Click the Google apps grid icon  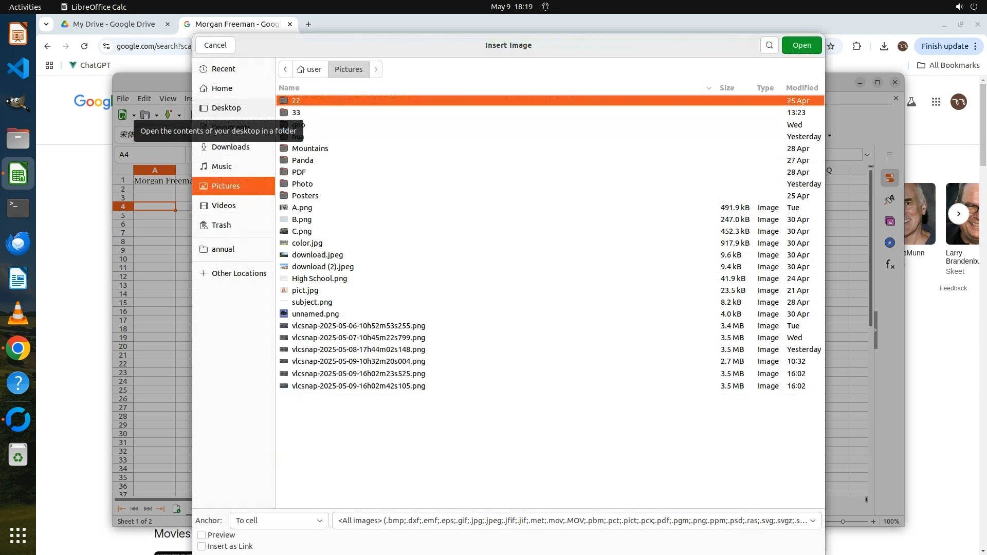tap(936, 102)
